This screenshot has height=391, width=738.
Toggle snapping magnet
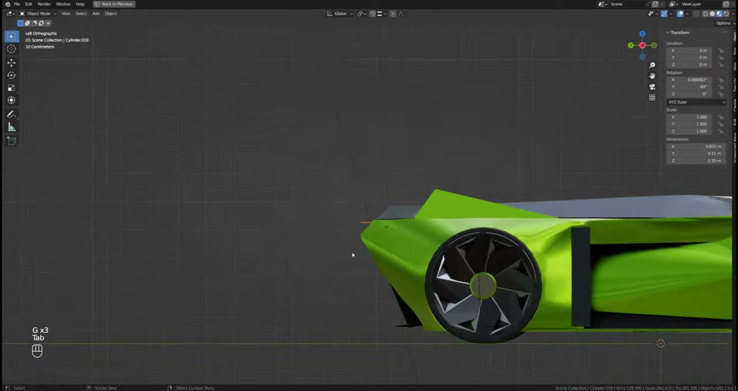pos(372,14)
